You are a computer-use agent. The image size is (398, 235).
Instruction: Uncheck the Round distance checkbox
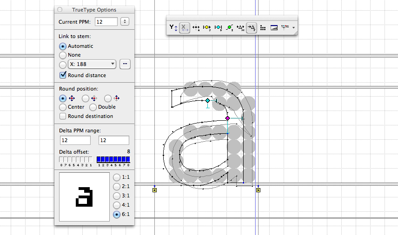[x=63, y=75]
